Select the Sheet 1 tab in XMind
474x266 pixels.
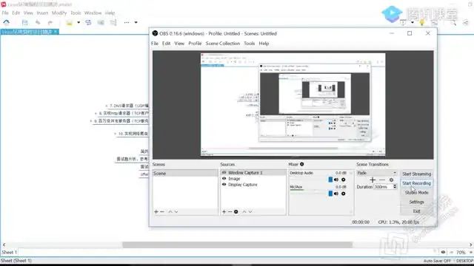pyautogui.click(x=9, y=252)
